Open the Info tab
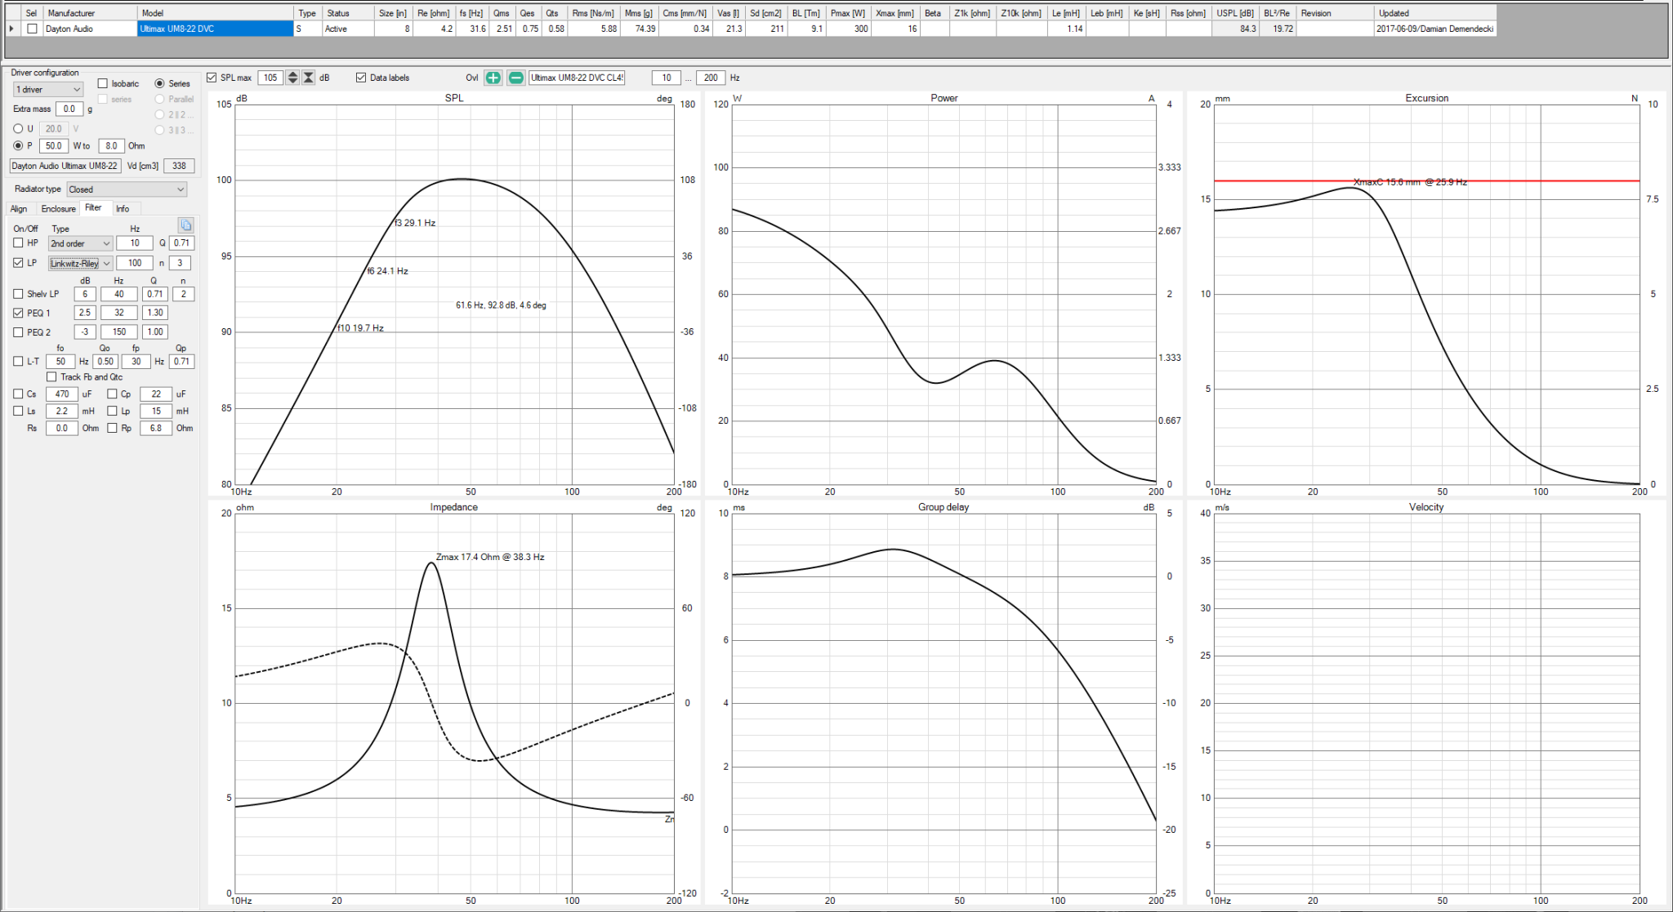This screenshot has width=1673, height=912. click(x=123, y=209)
